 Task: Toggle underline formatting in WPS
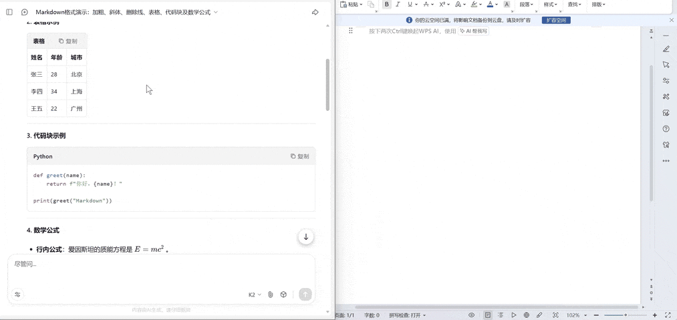click(x=409, y=4)
